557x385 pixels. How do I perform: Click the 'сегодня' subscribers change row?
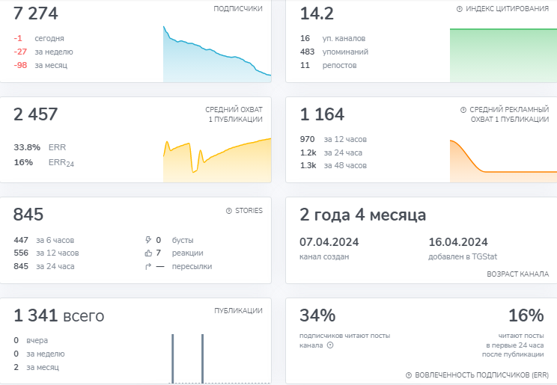coord(39,38)
